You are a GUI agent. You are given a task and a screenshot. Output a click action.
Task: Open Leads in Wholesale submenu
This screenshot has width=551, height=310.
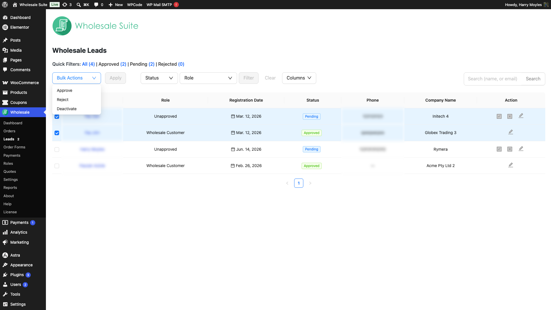click(x=23, y=139)
